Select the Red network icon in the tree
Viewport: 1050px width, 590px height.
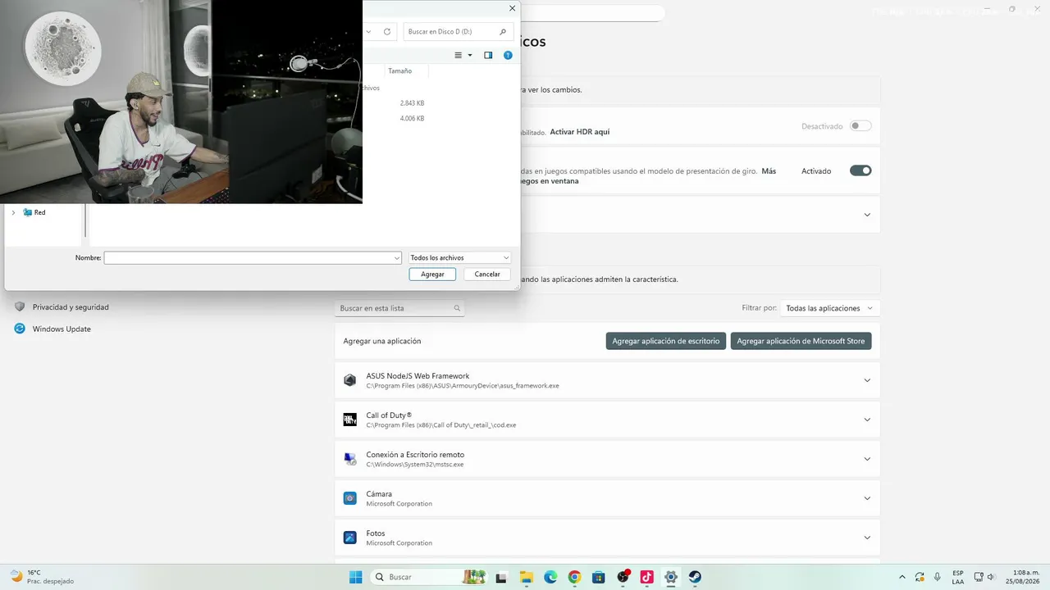tap(28, 212)
